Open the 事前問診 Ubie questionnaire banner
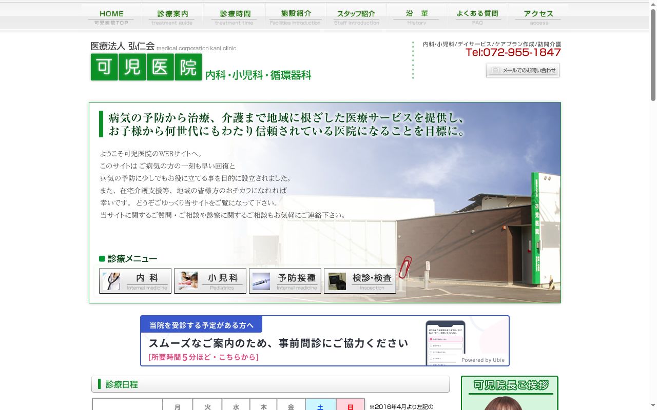 [x=325, y=341]
